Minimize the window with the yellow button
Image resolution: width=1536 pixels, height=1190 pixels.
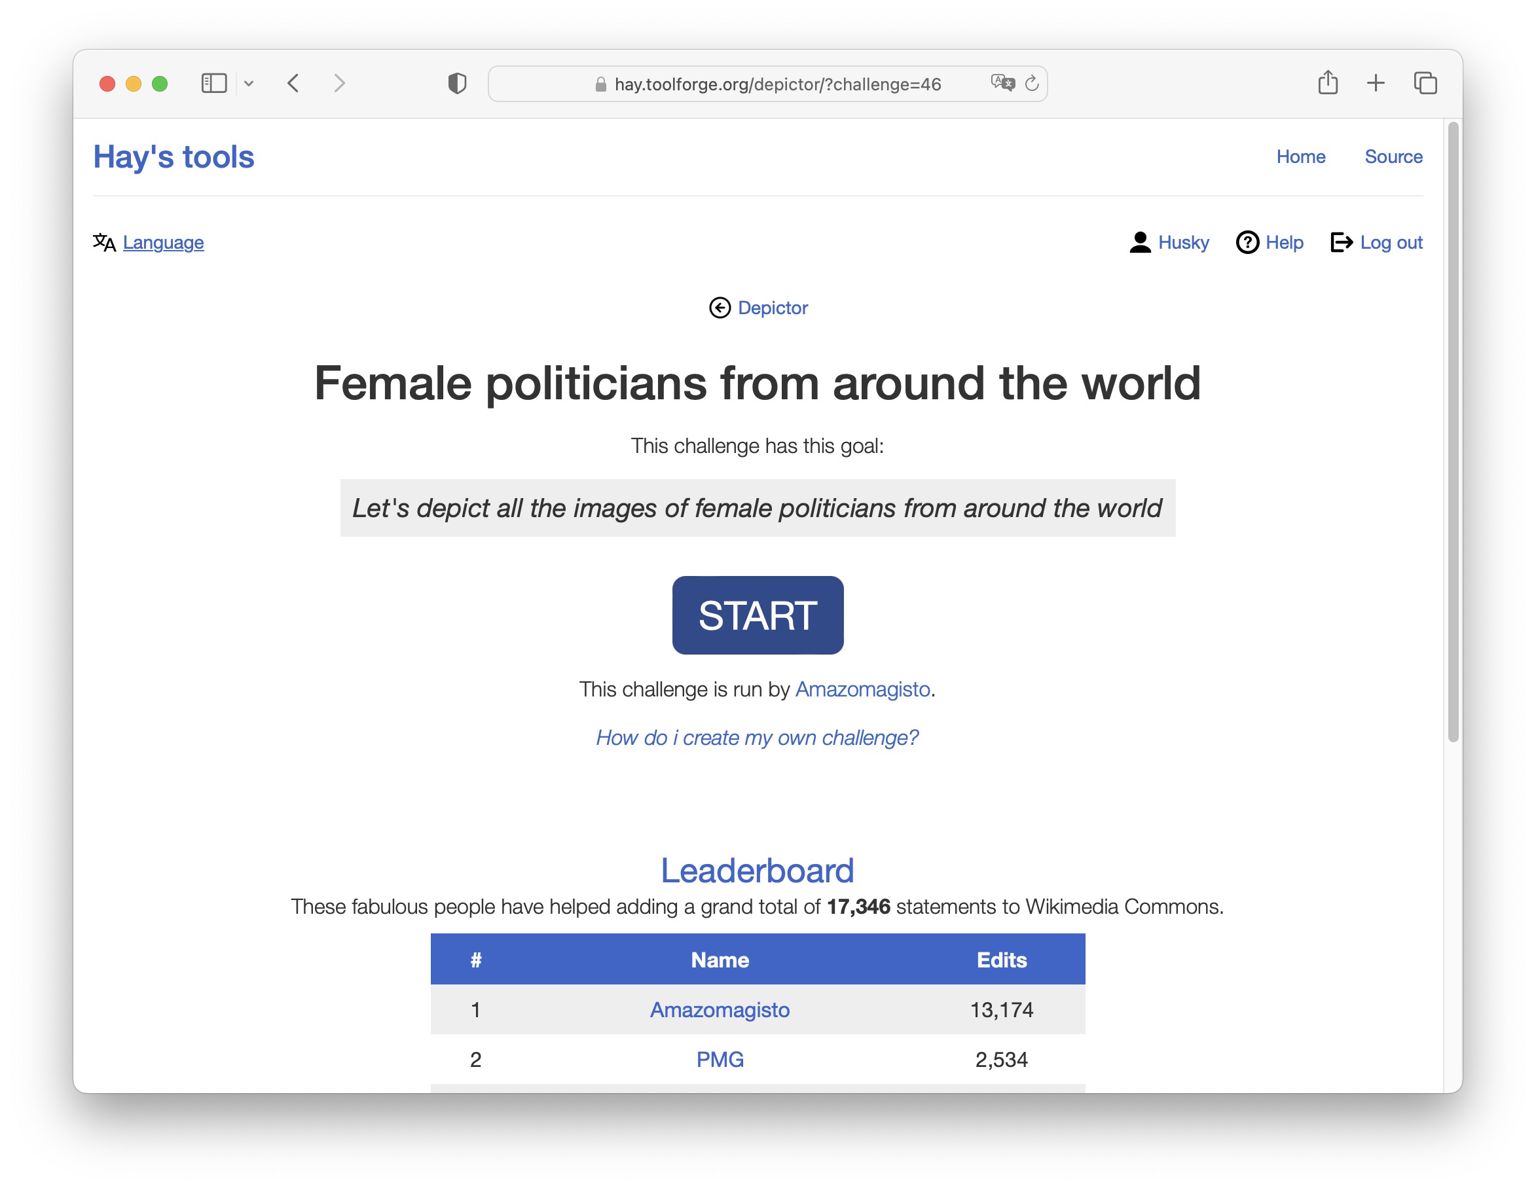tap(134, 84)
